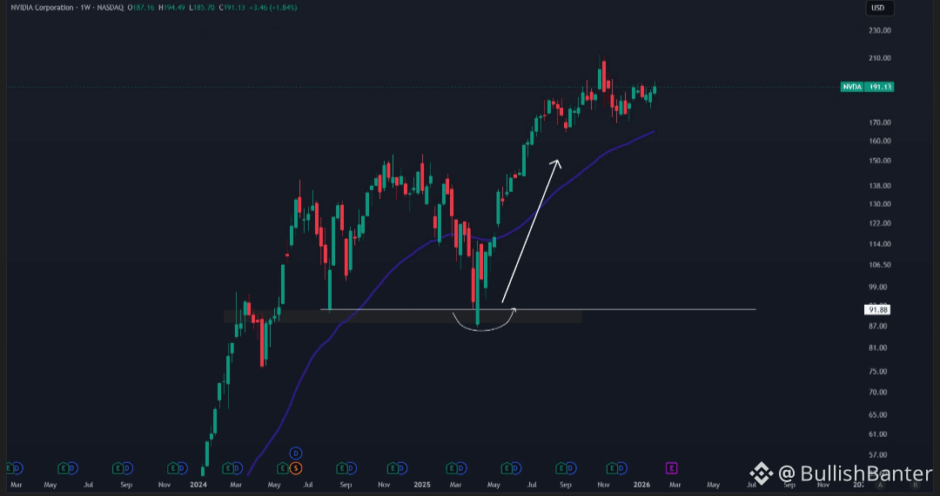Click the 87.00 price axis label
The width and height of the screenshot is (940, 496).
click(879, 326)
